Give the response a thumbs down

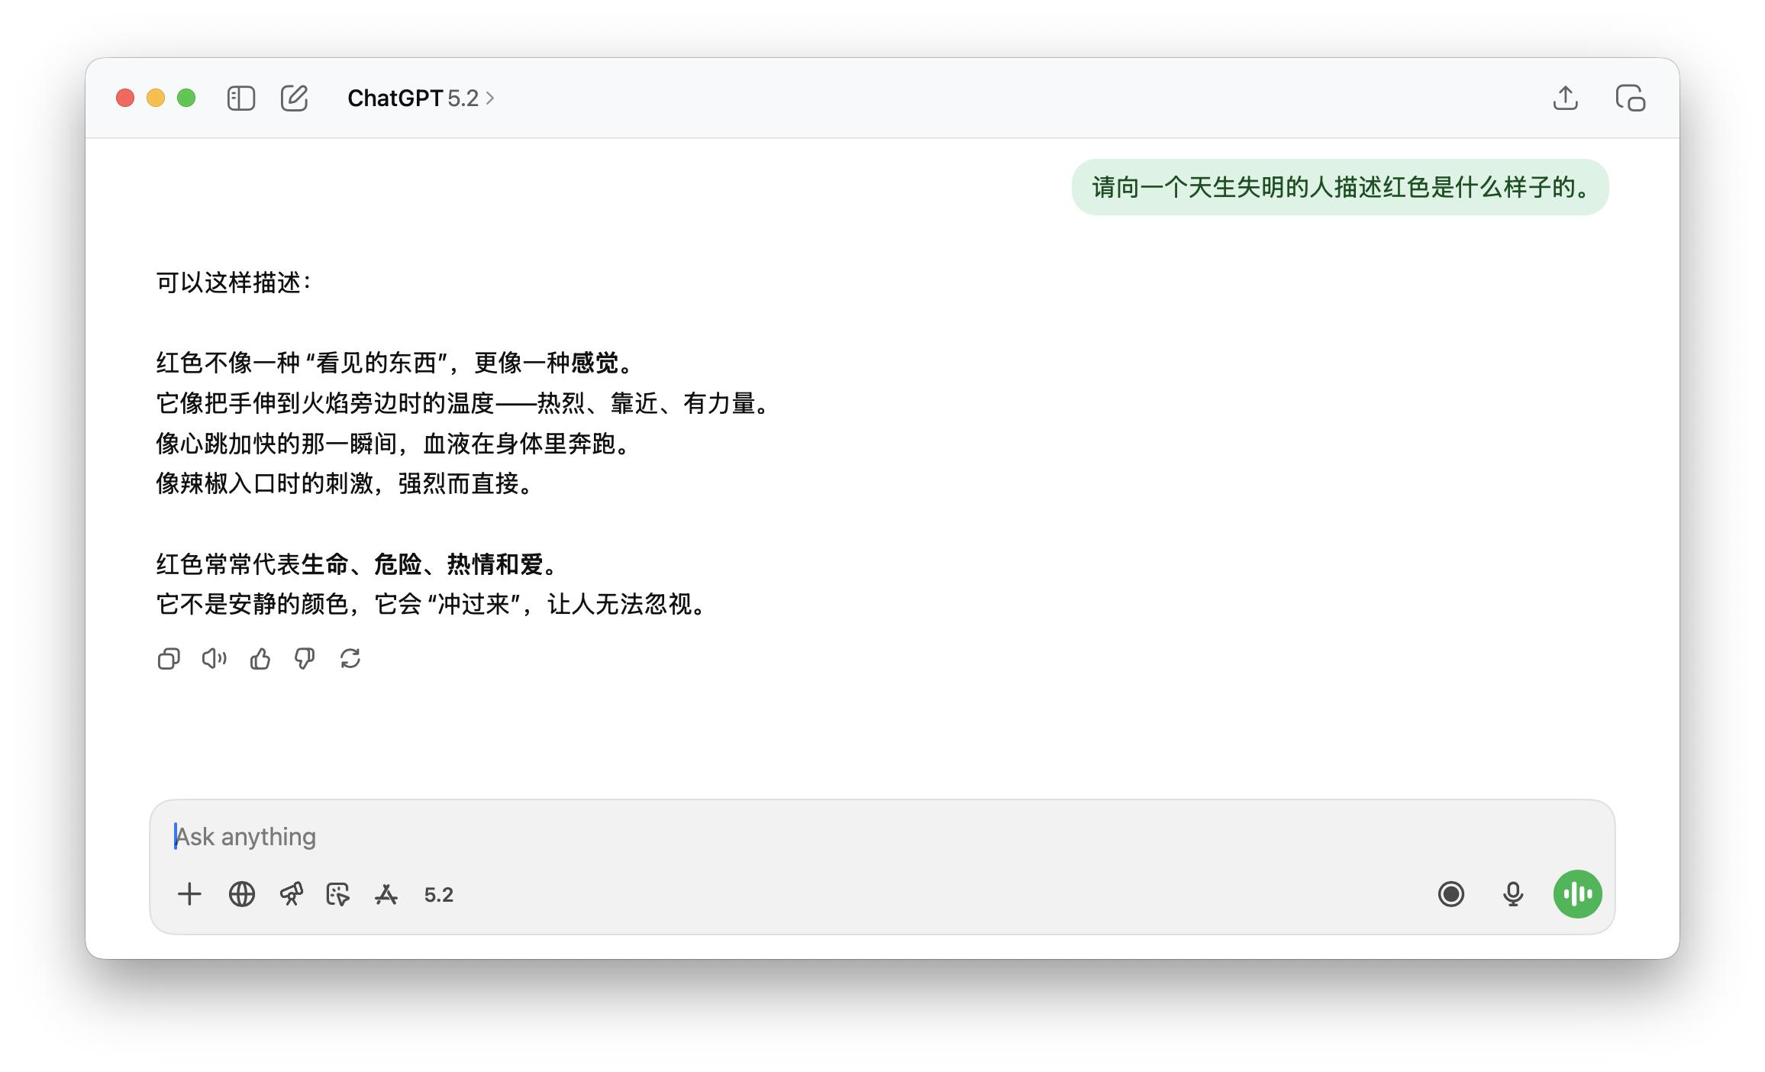click(305, 658)
